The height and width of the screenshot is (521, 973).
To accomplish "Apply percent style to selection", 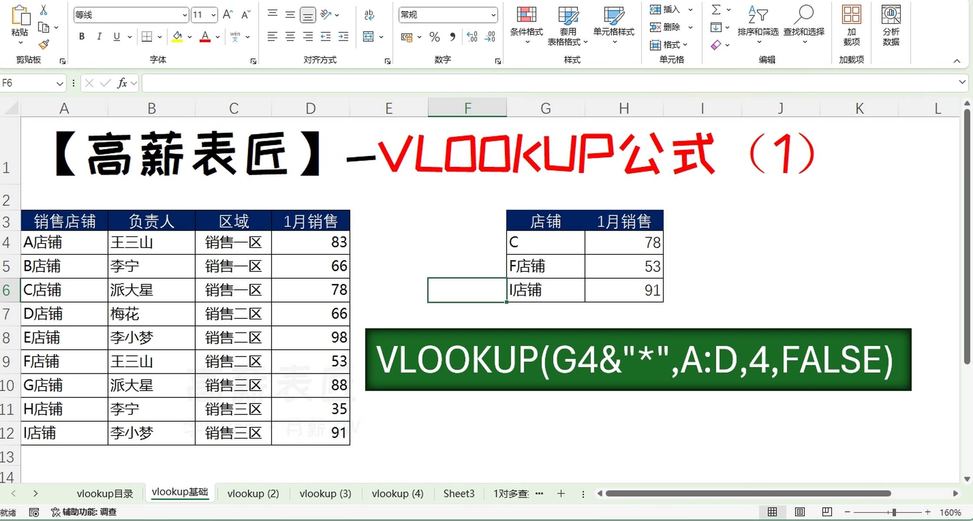I will [434, 37].
